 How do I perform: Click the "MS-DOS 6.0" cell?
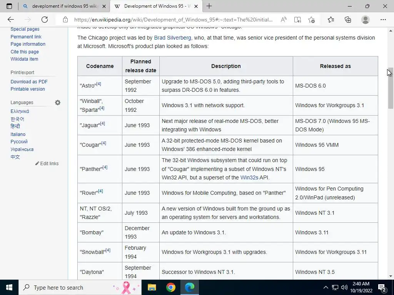pos(335,86)
